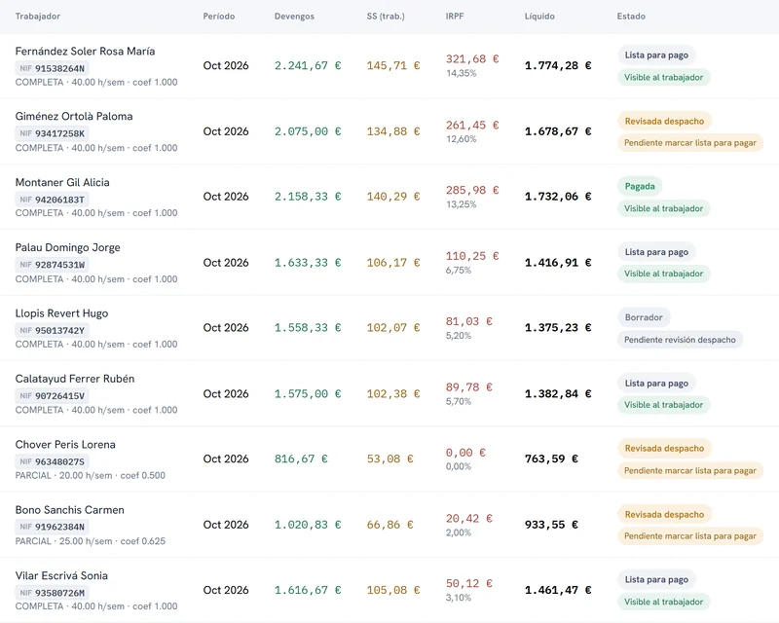Select NIF badge 94206183T
The image size is (779, 623).
[x=53, y=200]
